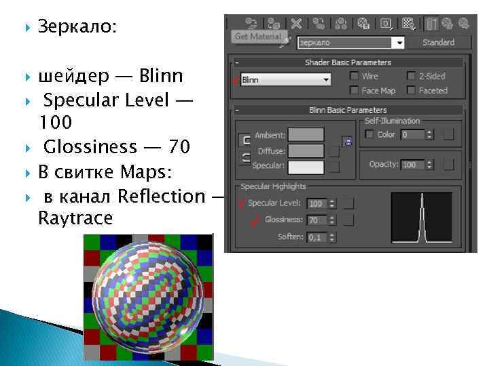Pick material from object with eyedropper
The width and height of the screenshot is (489, 366).
pos(285,42)
